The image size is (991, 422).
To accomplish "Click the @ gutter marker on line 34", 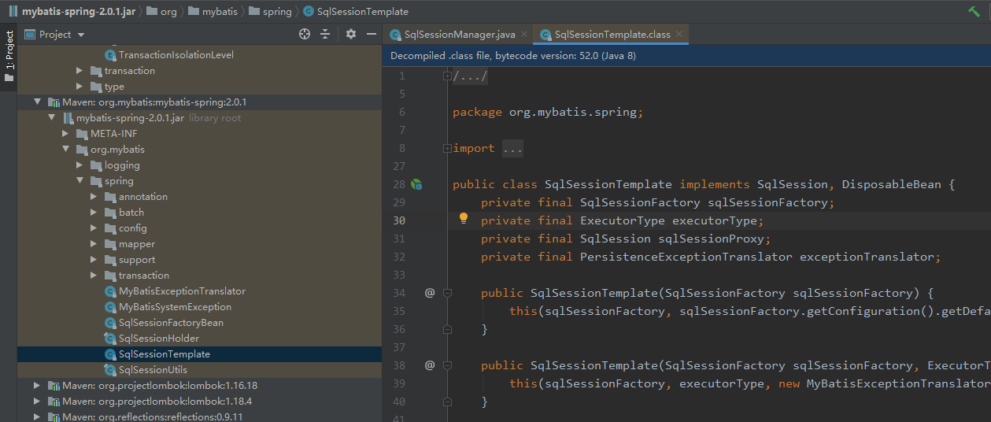I will click(430, 293).
